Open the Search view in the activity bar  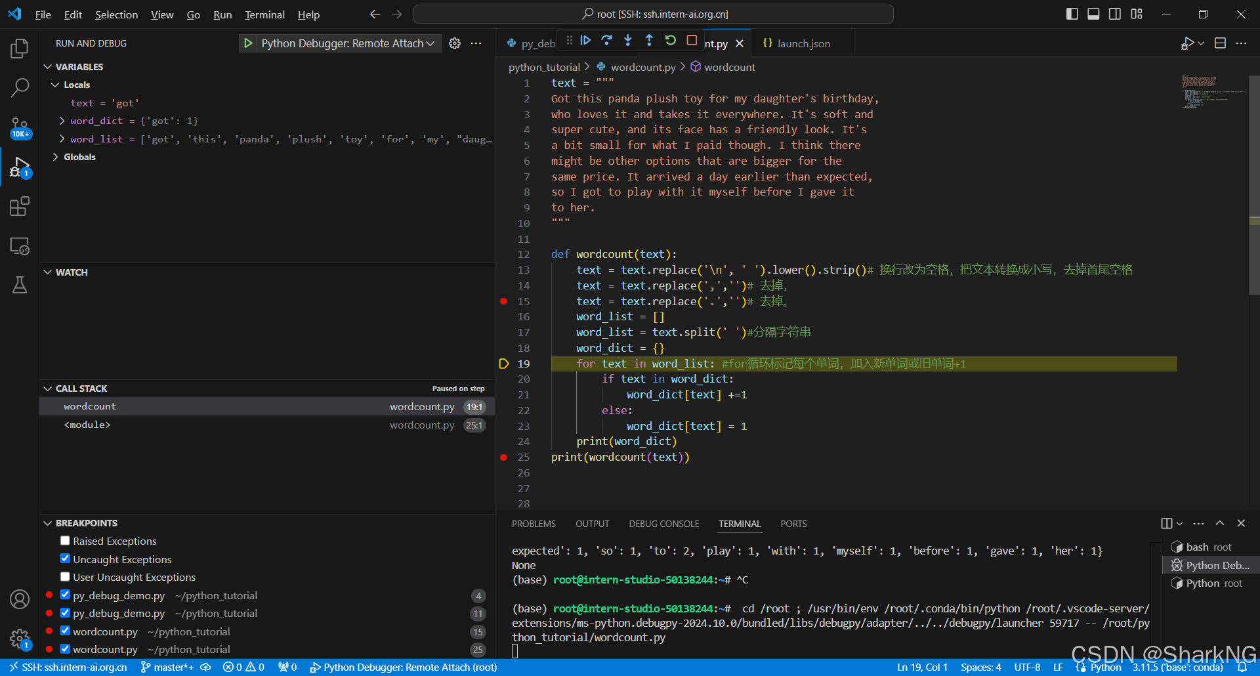click(20, 87)
